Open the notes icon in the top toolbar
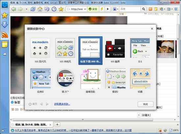 [x=156, y=9]
